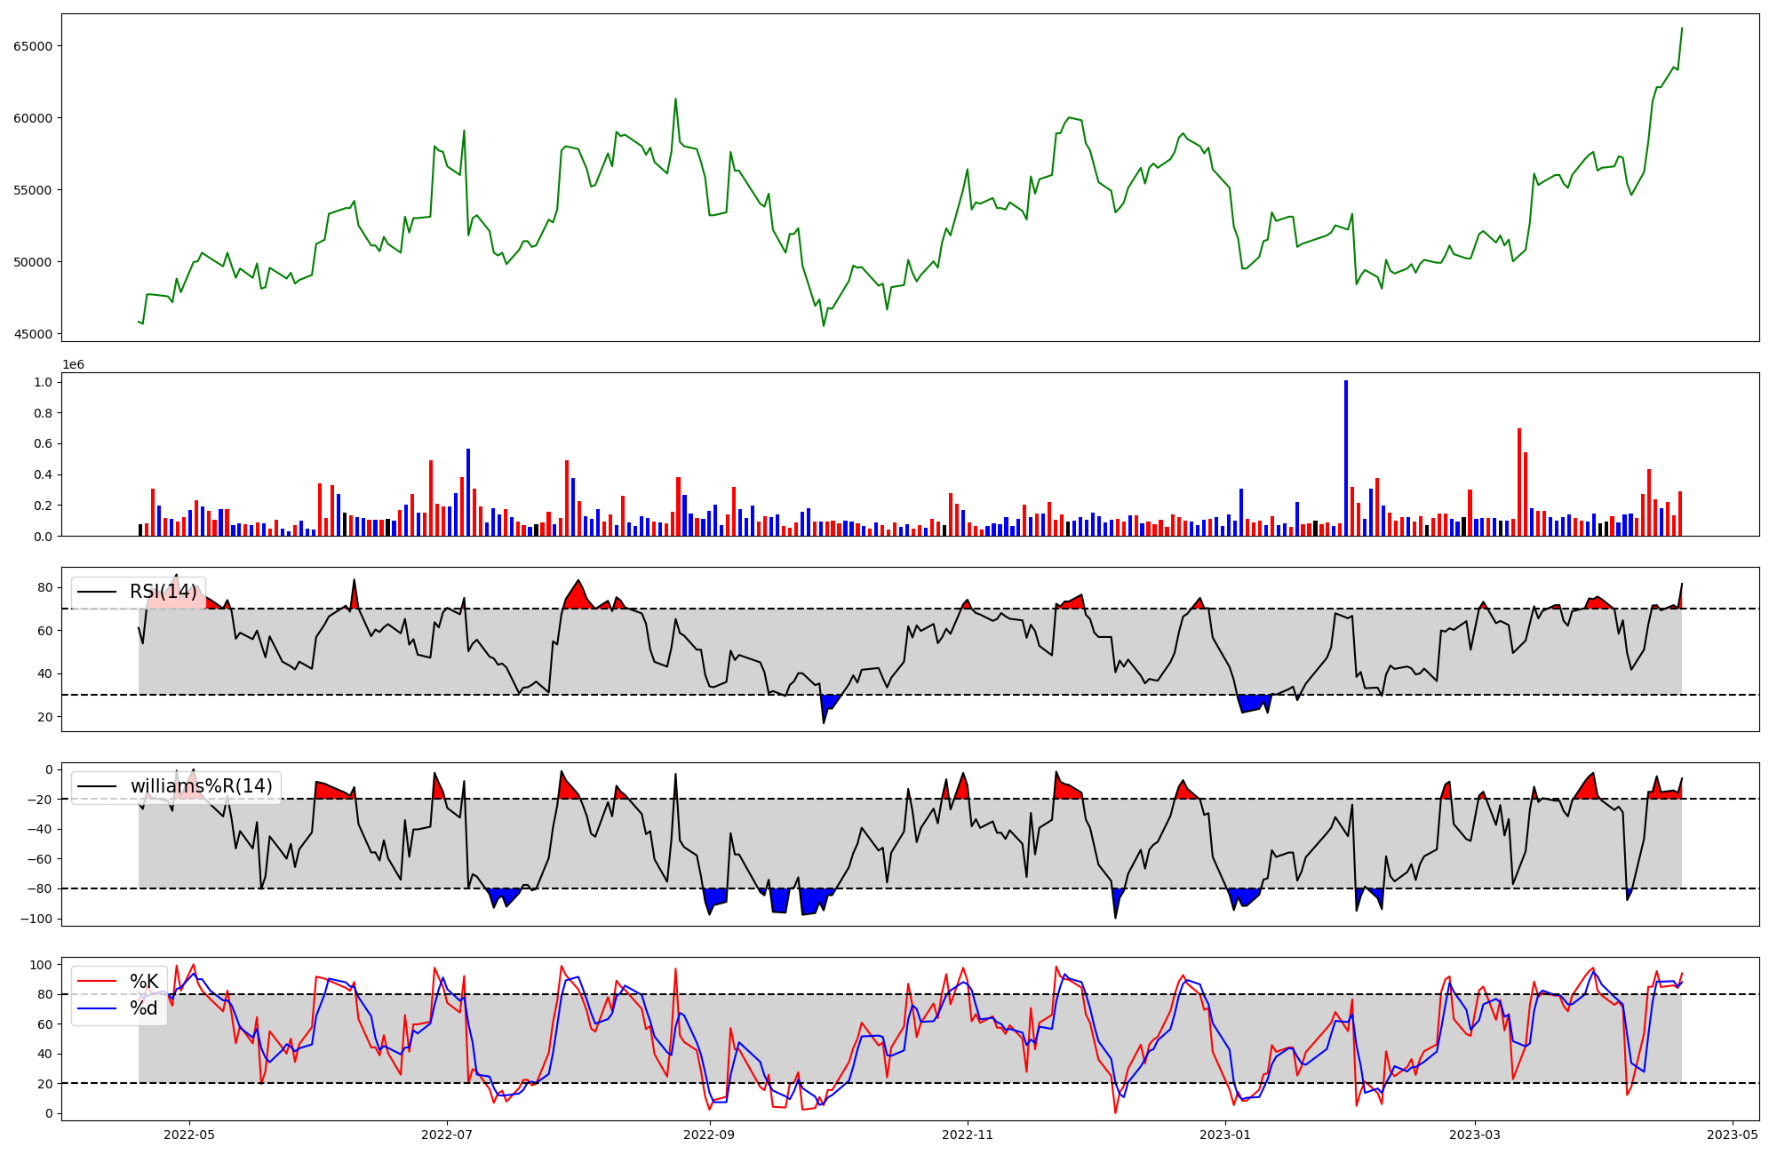Viewport: 1777px width, 1155px height.
Task: Click the red %K legend line swatch
Action: (x=97, y=981)
